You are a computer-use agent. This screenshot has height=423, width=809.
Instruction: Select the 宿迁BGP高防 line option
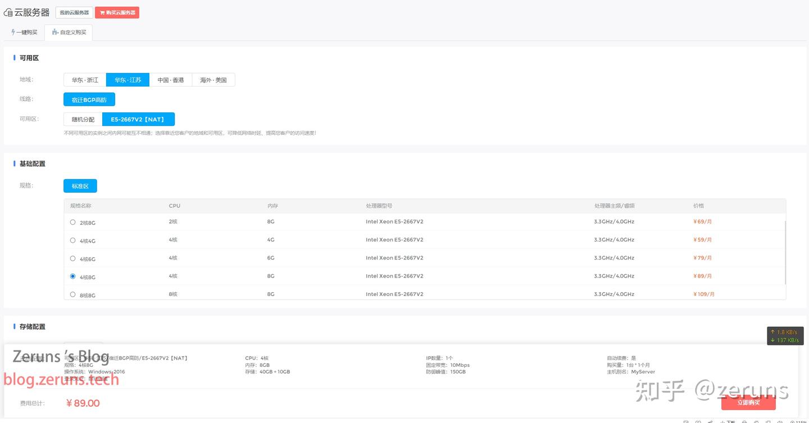pyautogui.click(x=89, y=99)
